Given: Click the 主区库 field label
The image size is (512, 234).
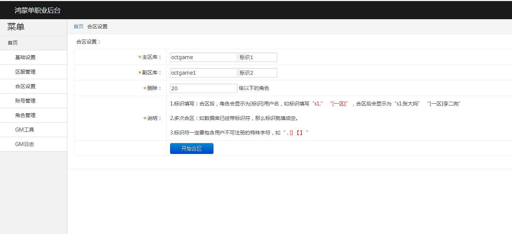Looking at the screenshot, I should click(152, 57).
